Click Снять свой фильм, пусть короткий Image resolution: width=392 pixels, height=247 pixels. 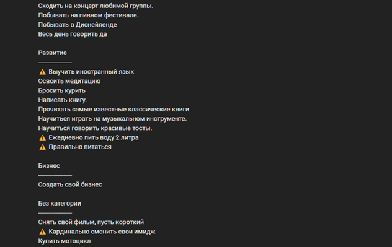click(x=91, y=222)
